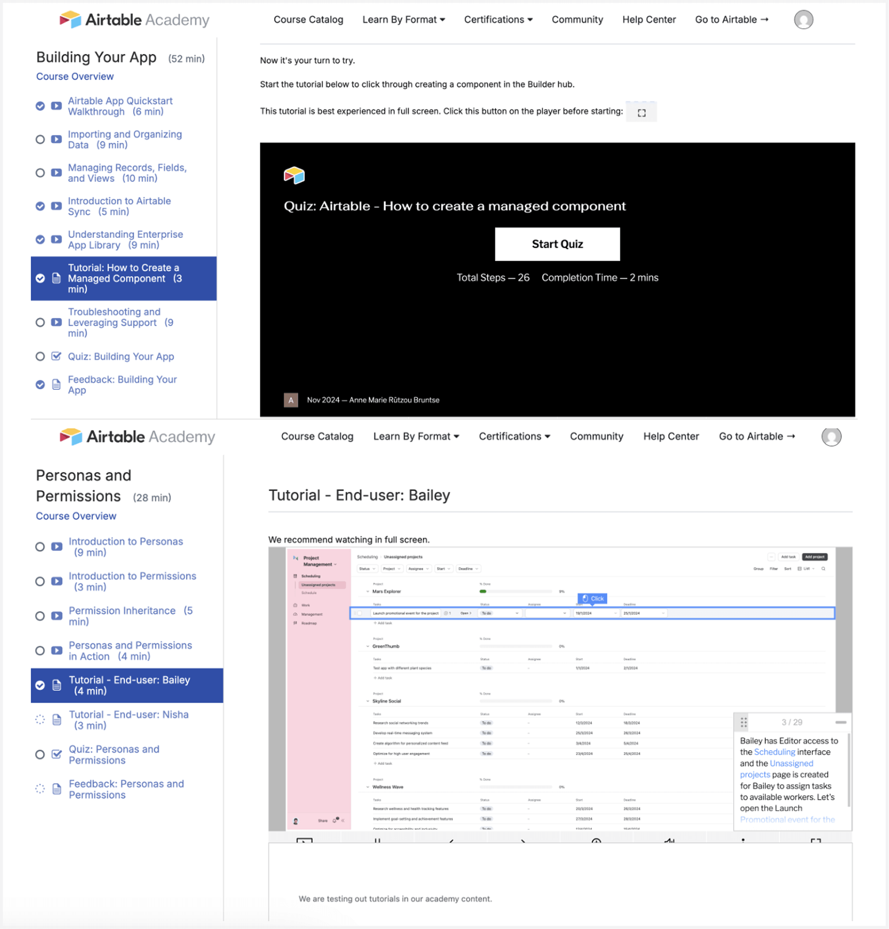Click the Airtable Academy logo above Personas and Permissions
The image size is (889, 929).
tap(137, 437)
